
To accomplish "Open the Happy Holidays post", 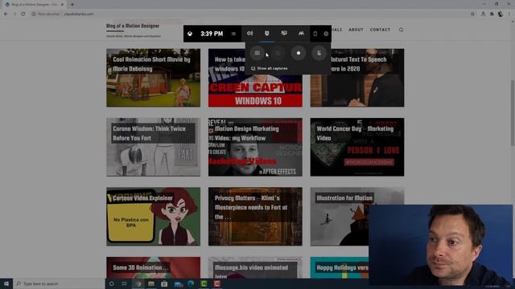I will (x=340, y=267).
